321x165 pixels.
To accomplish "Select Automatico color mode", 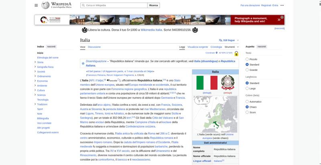I will (247, 101).
